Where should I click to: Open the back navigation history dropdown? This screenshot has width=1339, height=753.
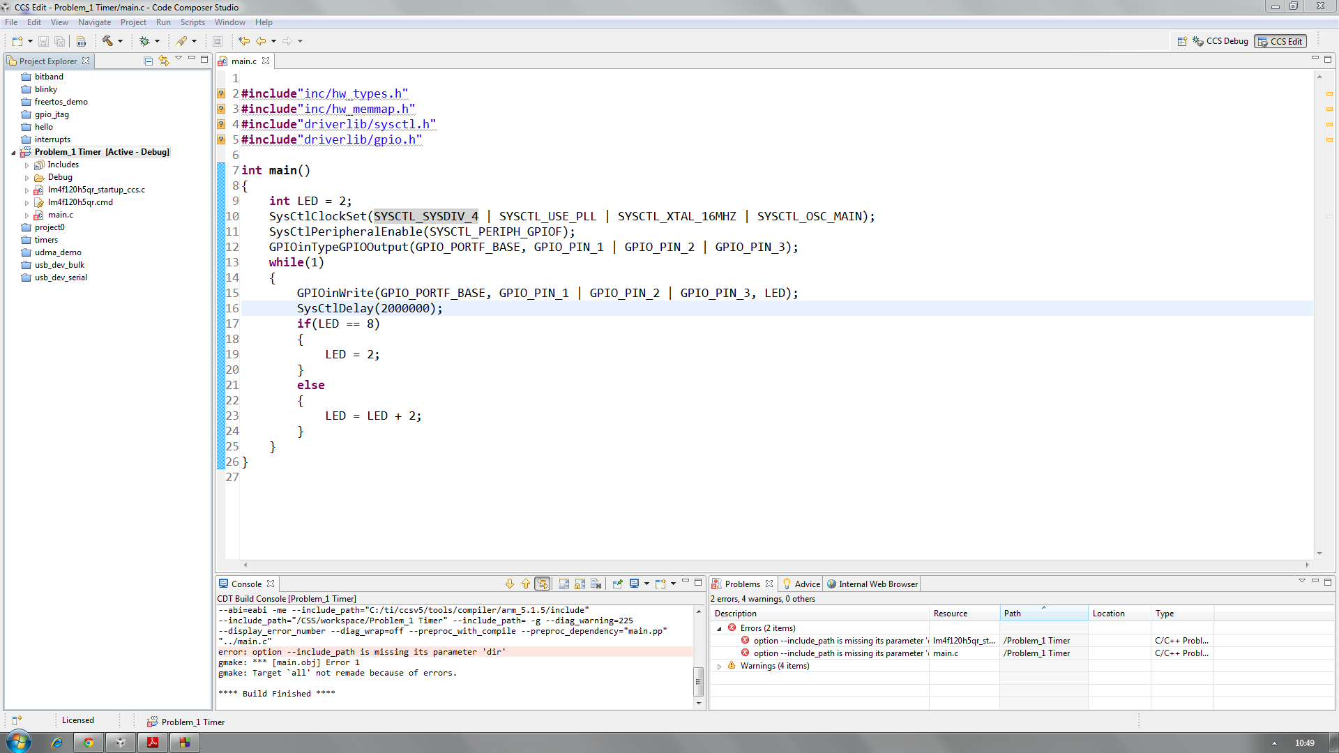click(273, 41)
